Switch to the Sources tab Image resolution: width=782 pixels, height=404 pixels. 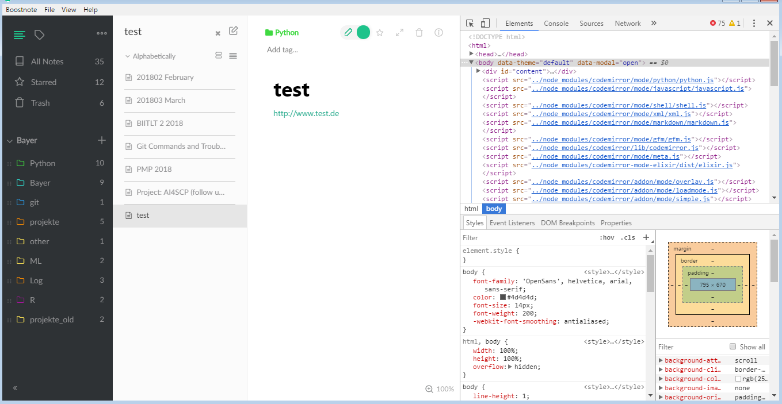click(592, 24)
